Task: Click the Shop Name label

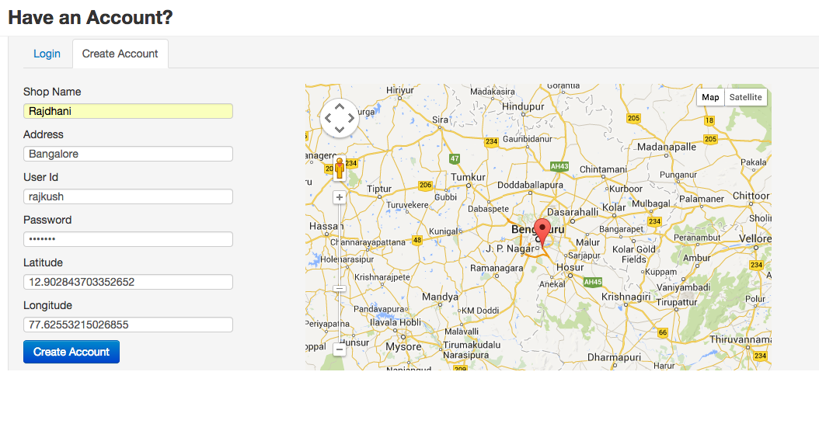Action: (x=52, y=92)
